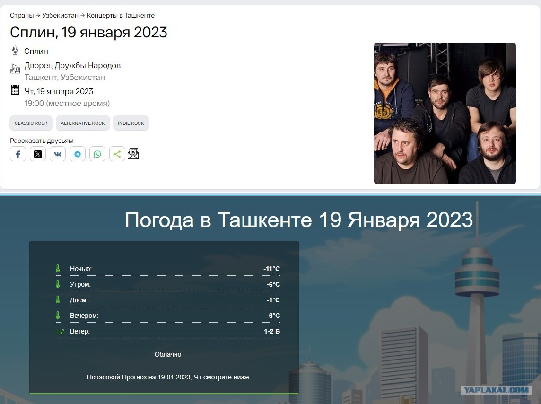Click heading Сплин, 19 января 2023
The width and height of the screenshot is (541, 404).
(x=89, y=33)
